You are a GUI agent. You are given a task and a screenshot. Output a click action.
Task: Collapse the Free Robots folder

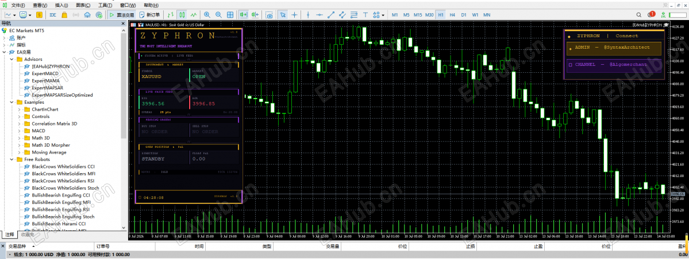point(12,159)
